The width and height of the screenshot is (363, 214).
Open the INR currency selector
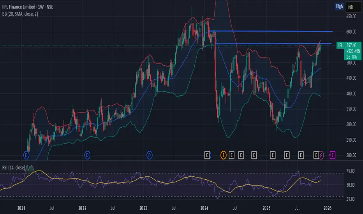pyautogui.click(x=353, y=7)
